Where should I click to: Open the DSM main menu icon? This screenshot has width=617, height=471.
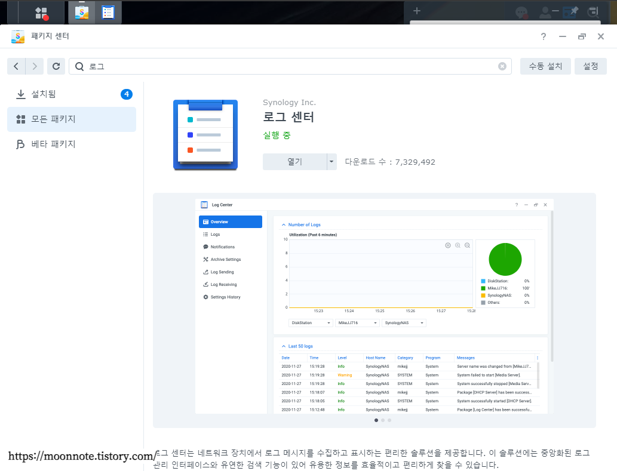point(41,13)
